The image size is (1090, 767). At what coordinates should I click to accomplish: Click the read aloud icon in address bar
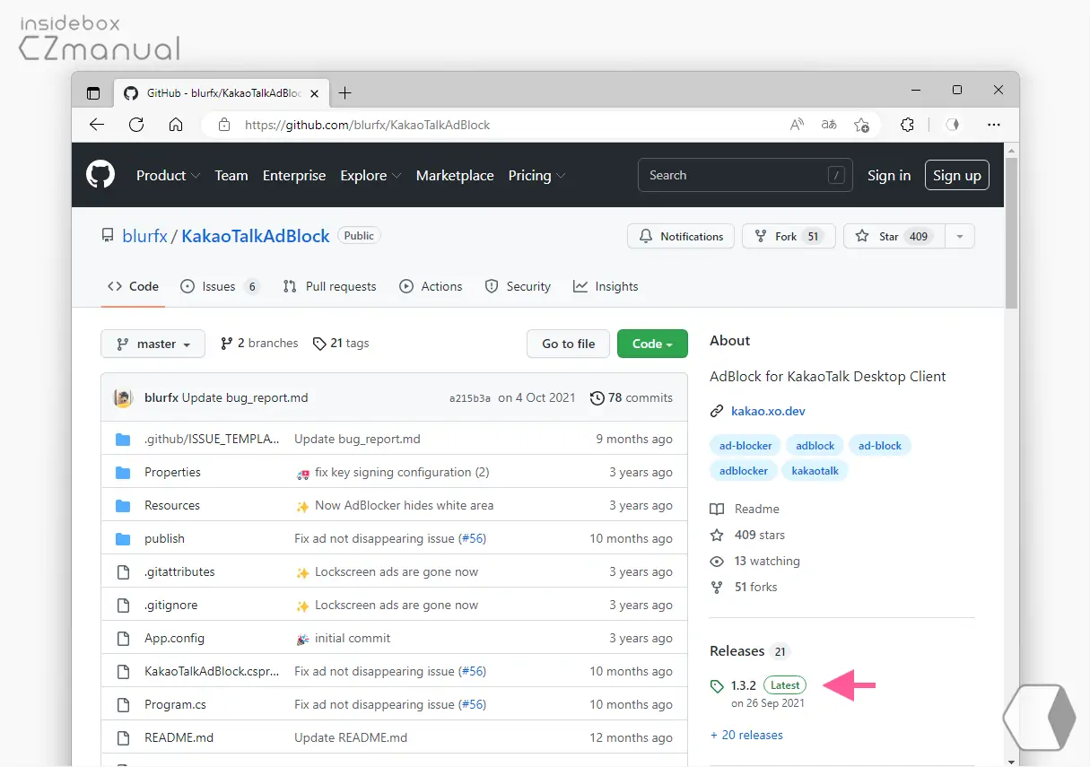coord(797,125)
